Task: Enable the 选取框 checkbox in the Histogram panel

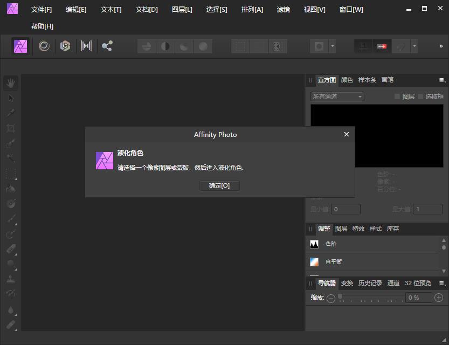Action: tap(419, 96)
